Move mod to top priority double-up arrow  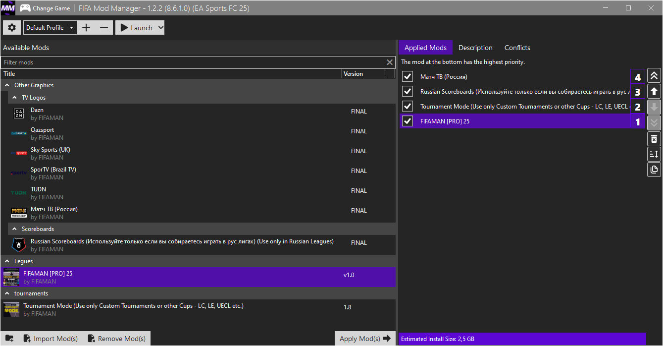point(654,76)
